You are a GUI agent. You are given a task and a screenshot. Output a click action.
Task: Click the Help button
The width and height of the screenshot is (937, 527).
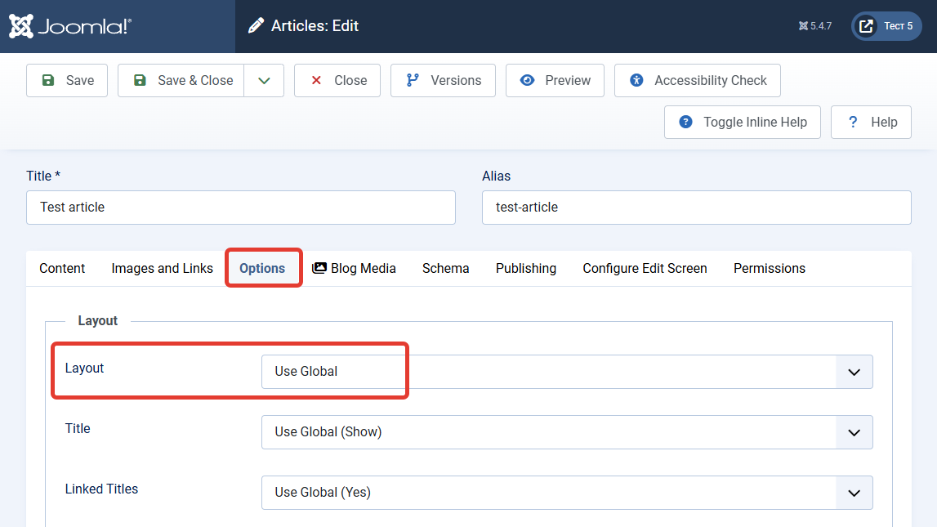point(871,122)
